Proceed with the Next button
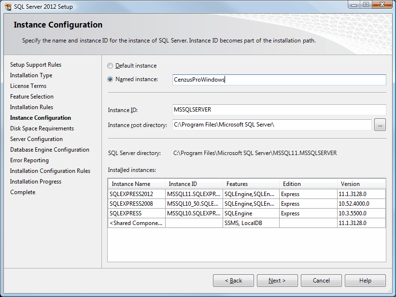The width and height of the screenshot is (396, 297). click(x=277, y=281)
